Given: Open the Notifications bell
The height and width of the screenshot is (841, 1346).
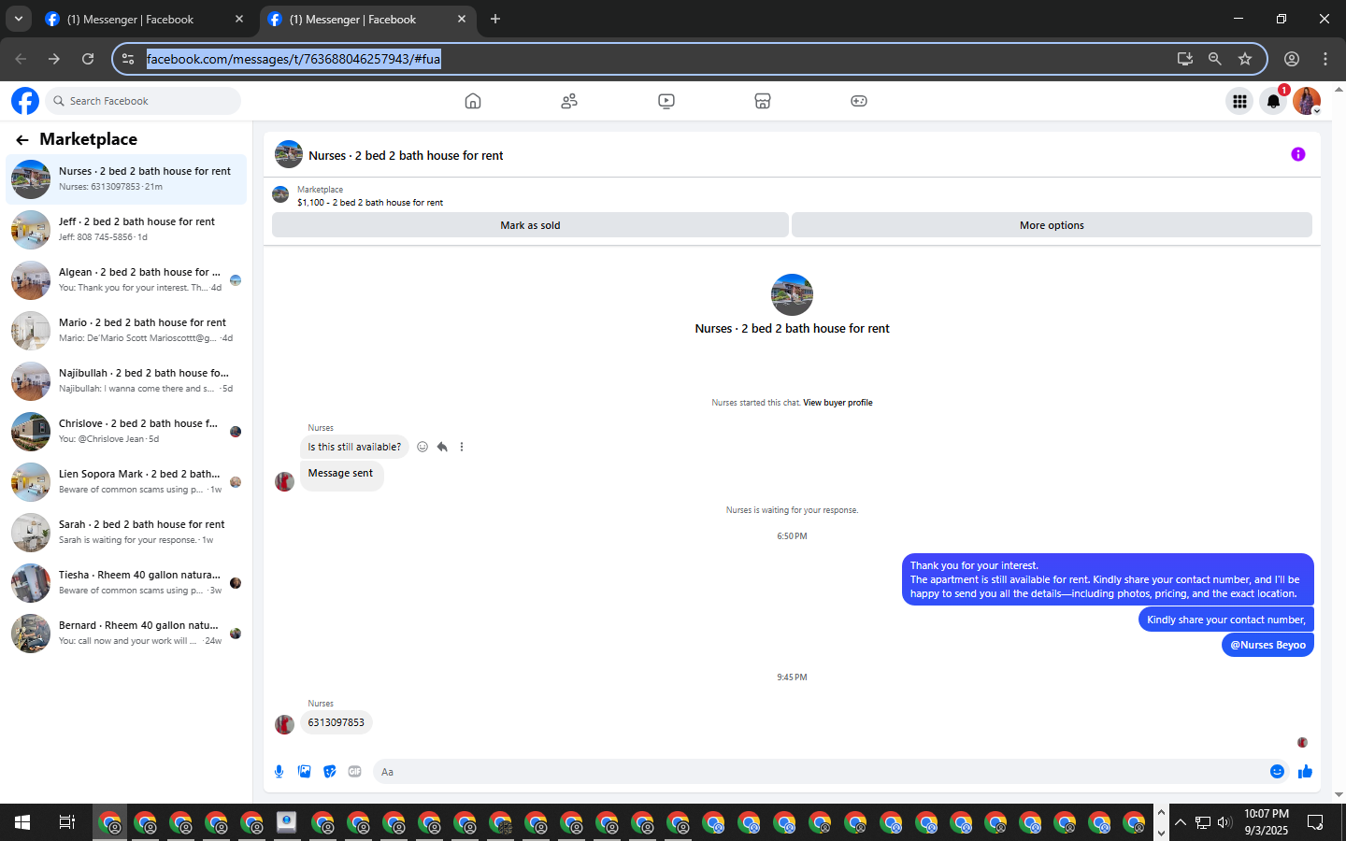Looking at the screenshot, I should coord(1273,101).
